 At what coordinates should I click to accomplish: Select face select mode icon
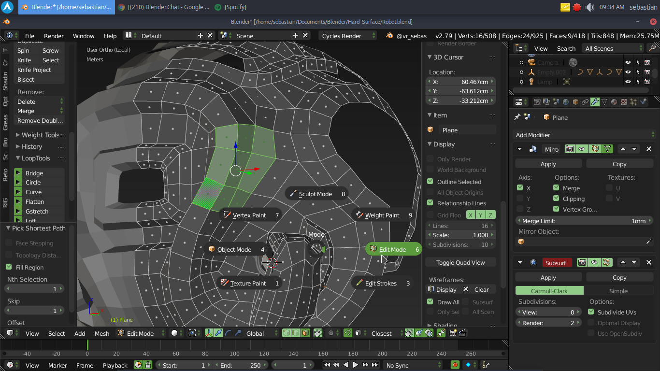point(305,333)
